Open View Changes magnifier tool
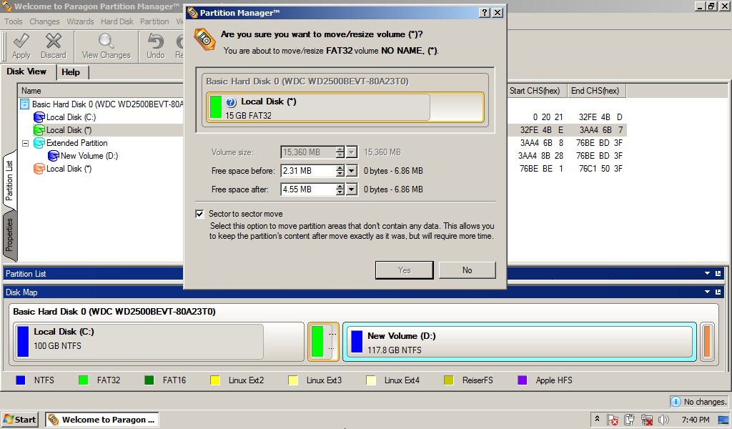Viewport: 732px width, 429px height. pyautogui.click(x=106, y=41)
